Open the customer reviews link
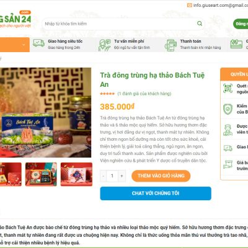Image resolution: width=248 pixels, height=248 pixels. coord(144,94)
